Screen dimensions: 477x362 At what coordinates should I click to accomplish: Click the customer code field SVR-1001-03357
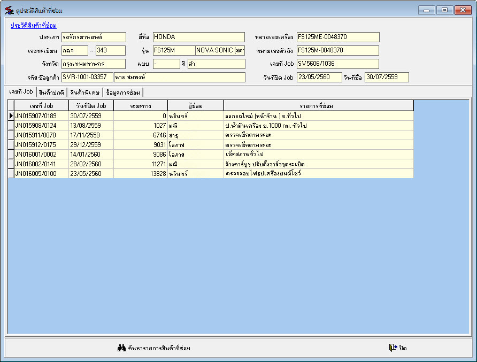(x=87, y=78)
